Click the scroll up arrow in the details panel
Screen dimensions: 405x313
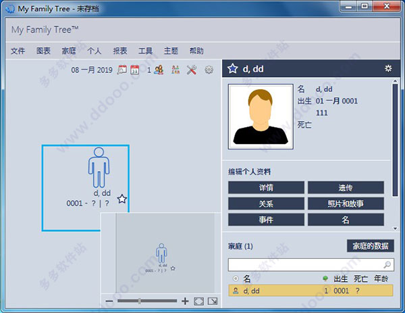(x=395, y=81)
